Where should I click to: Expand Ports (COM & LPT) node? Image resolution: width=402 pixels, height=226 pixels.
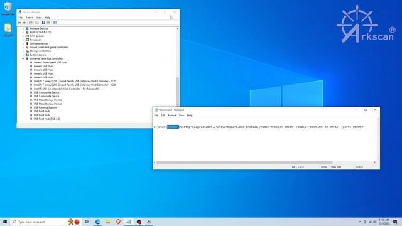(x=23, y=32)
